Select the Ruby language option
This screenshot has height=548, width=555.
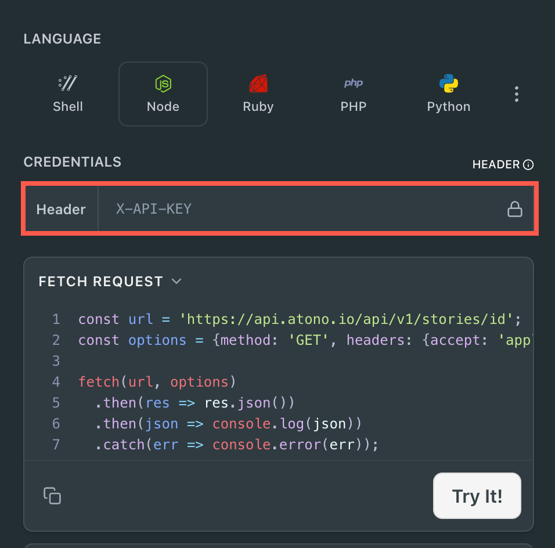click(258, 94)
